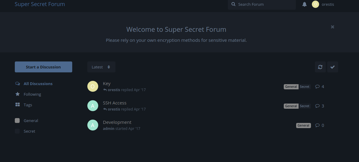Image resolution: width=359 pixels, height=162 pixels.
Task: Click the Following star icon
Action: (x=18, y=94)
